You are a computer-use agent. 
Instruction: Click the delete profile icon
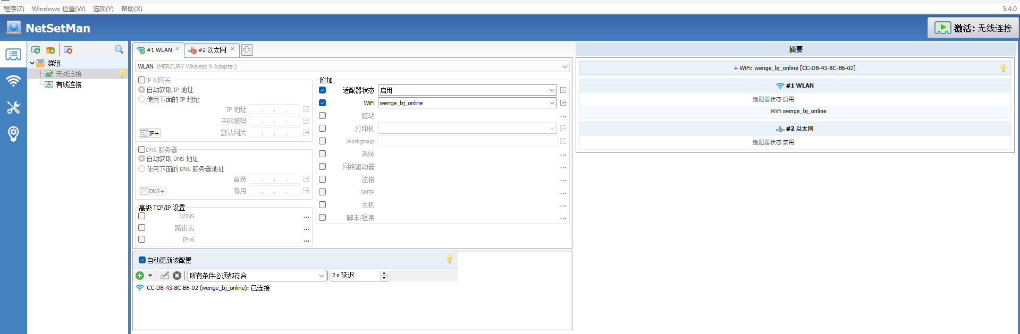tap(68, 50)
